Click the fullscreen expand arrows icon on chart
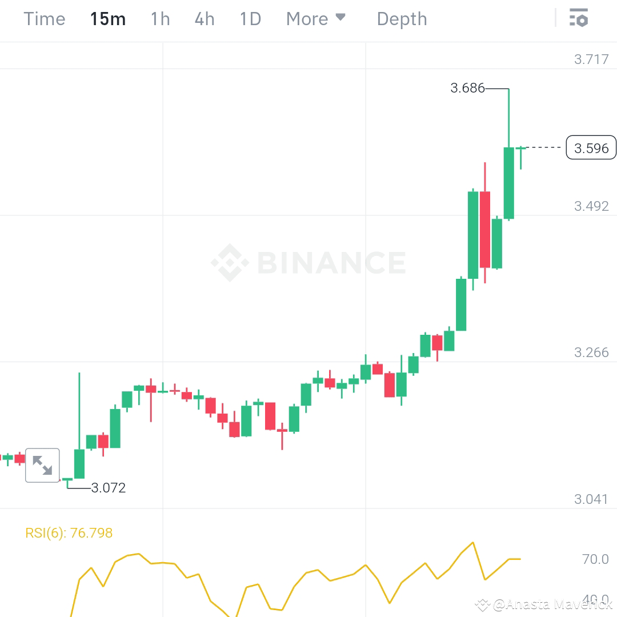The image size is (617, 617). (42, 465)
